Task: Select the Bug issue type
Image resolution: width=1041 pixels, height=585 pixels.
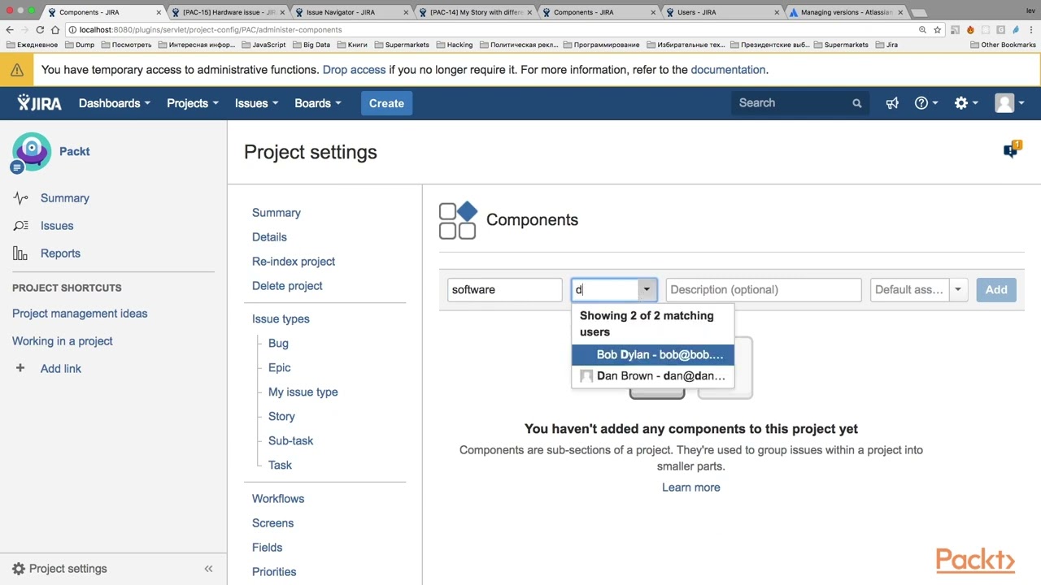Action: [278, 344]
